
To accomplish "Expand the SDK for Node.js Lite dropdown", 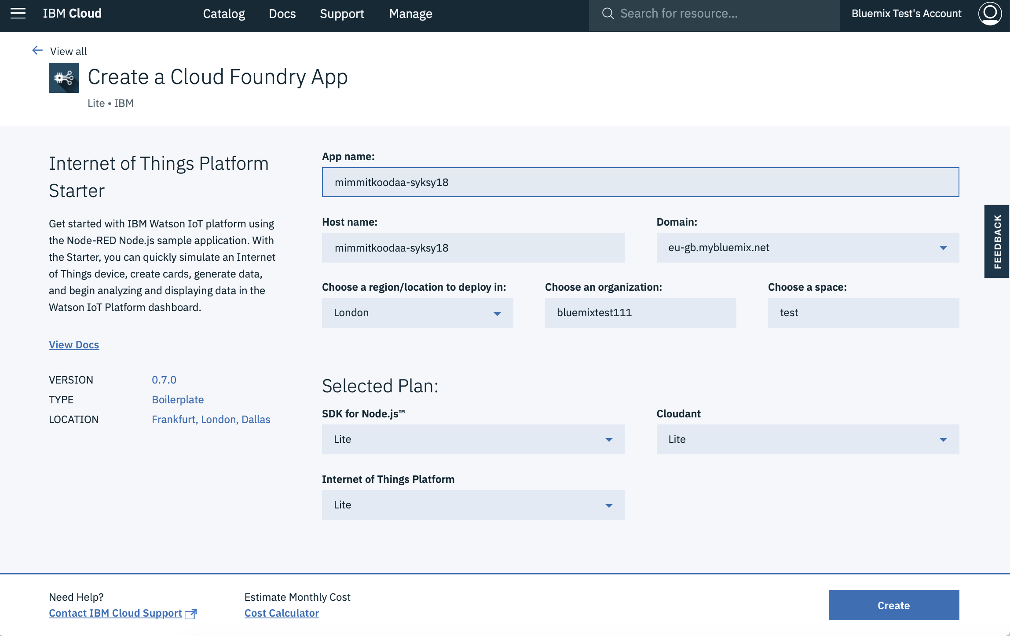I will point(609,439).
